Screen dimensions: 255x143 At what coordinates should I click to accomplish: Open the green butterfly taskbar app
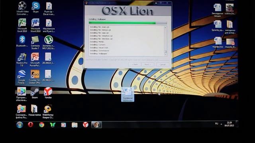(x=53, y=125)
